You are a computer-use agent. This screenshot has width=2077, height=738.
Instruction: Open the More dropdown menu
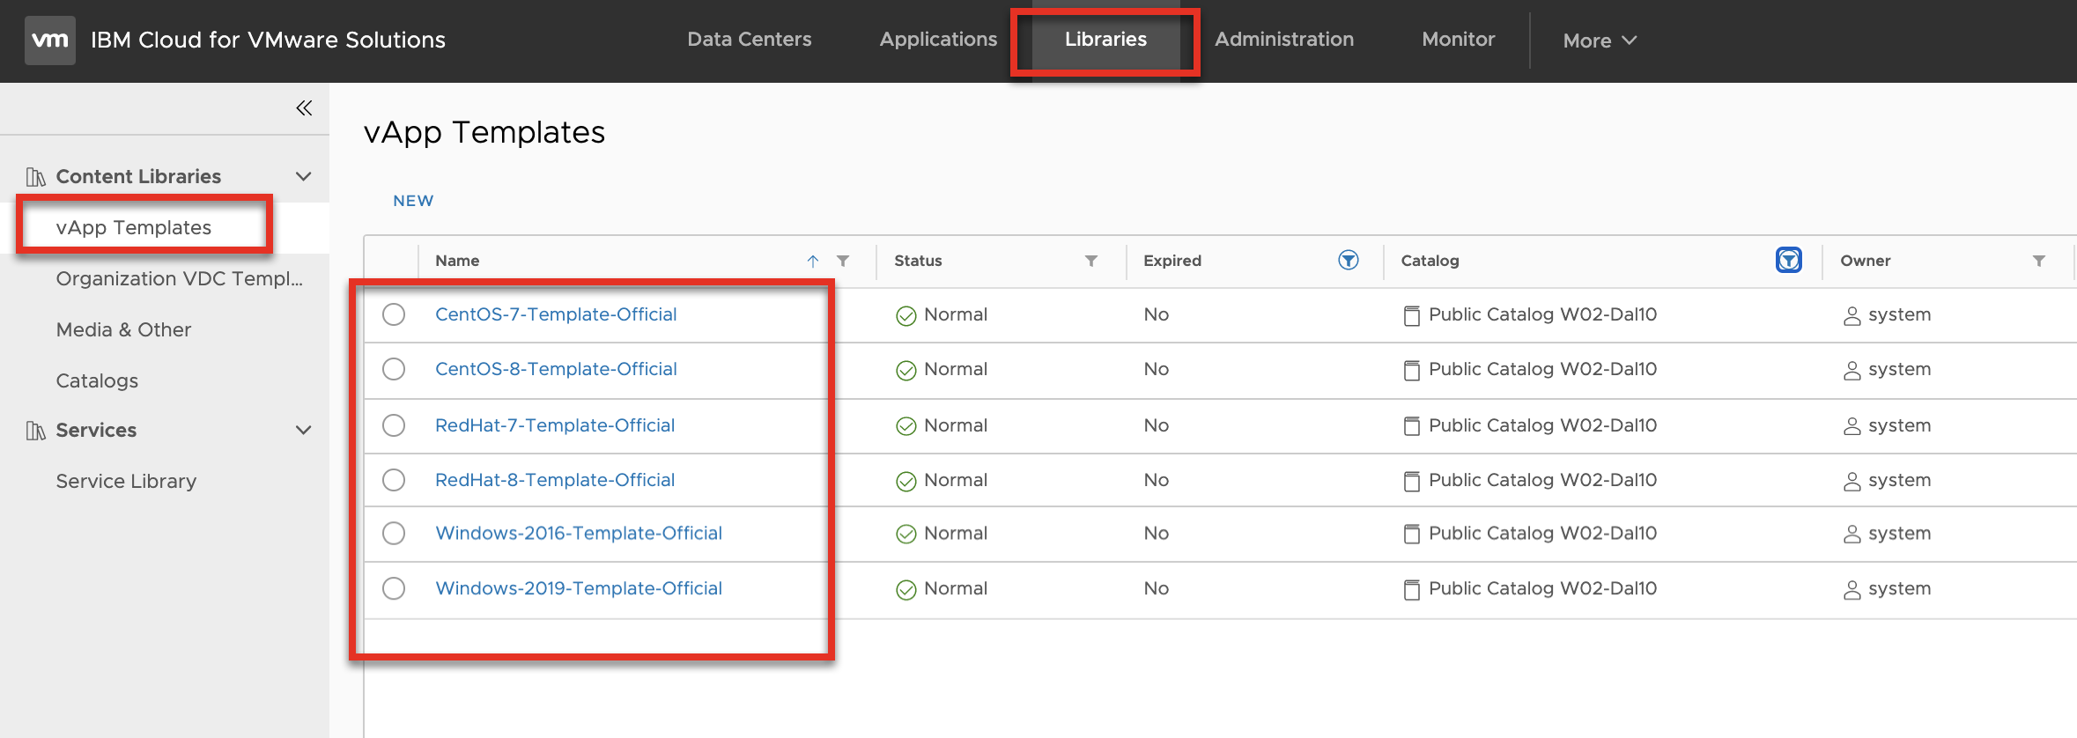(1599, 41)
